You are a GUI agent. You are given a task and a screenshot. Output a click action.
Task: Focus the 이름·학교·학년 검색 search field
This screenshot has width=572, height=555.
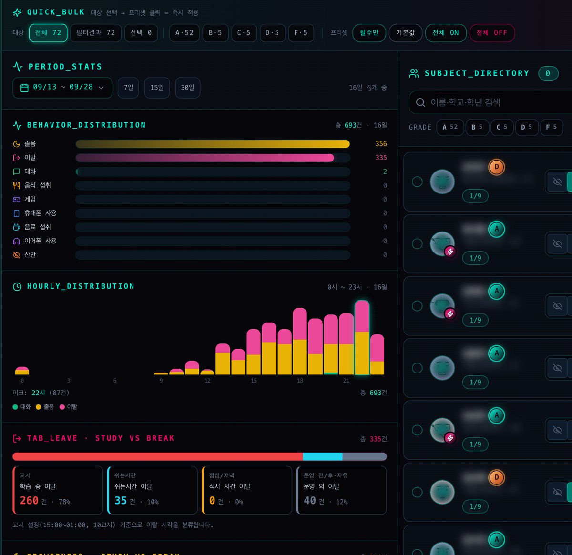click(491, 102)
